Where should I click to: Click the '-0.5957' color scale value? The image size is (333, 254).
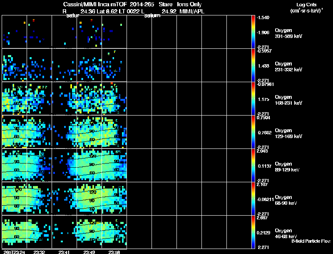(264, 51)
